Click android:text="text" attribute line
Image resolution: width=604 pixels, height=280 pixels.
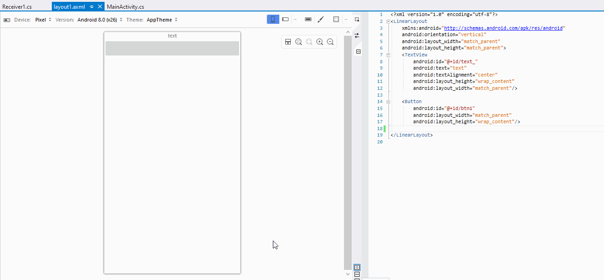point(440,68)
